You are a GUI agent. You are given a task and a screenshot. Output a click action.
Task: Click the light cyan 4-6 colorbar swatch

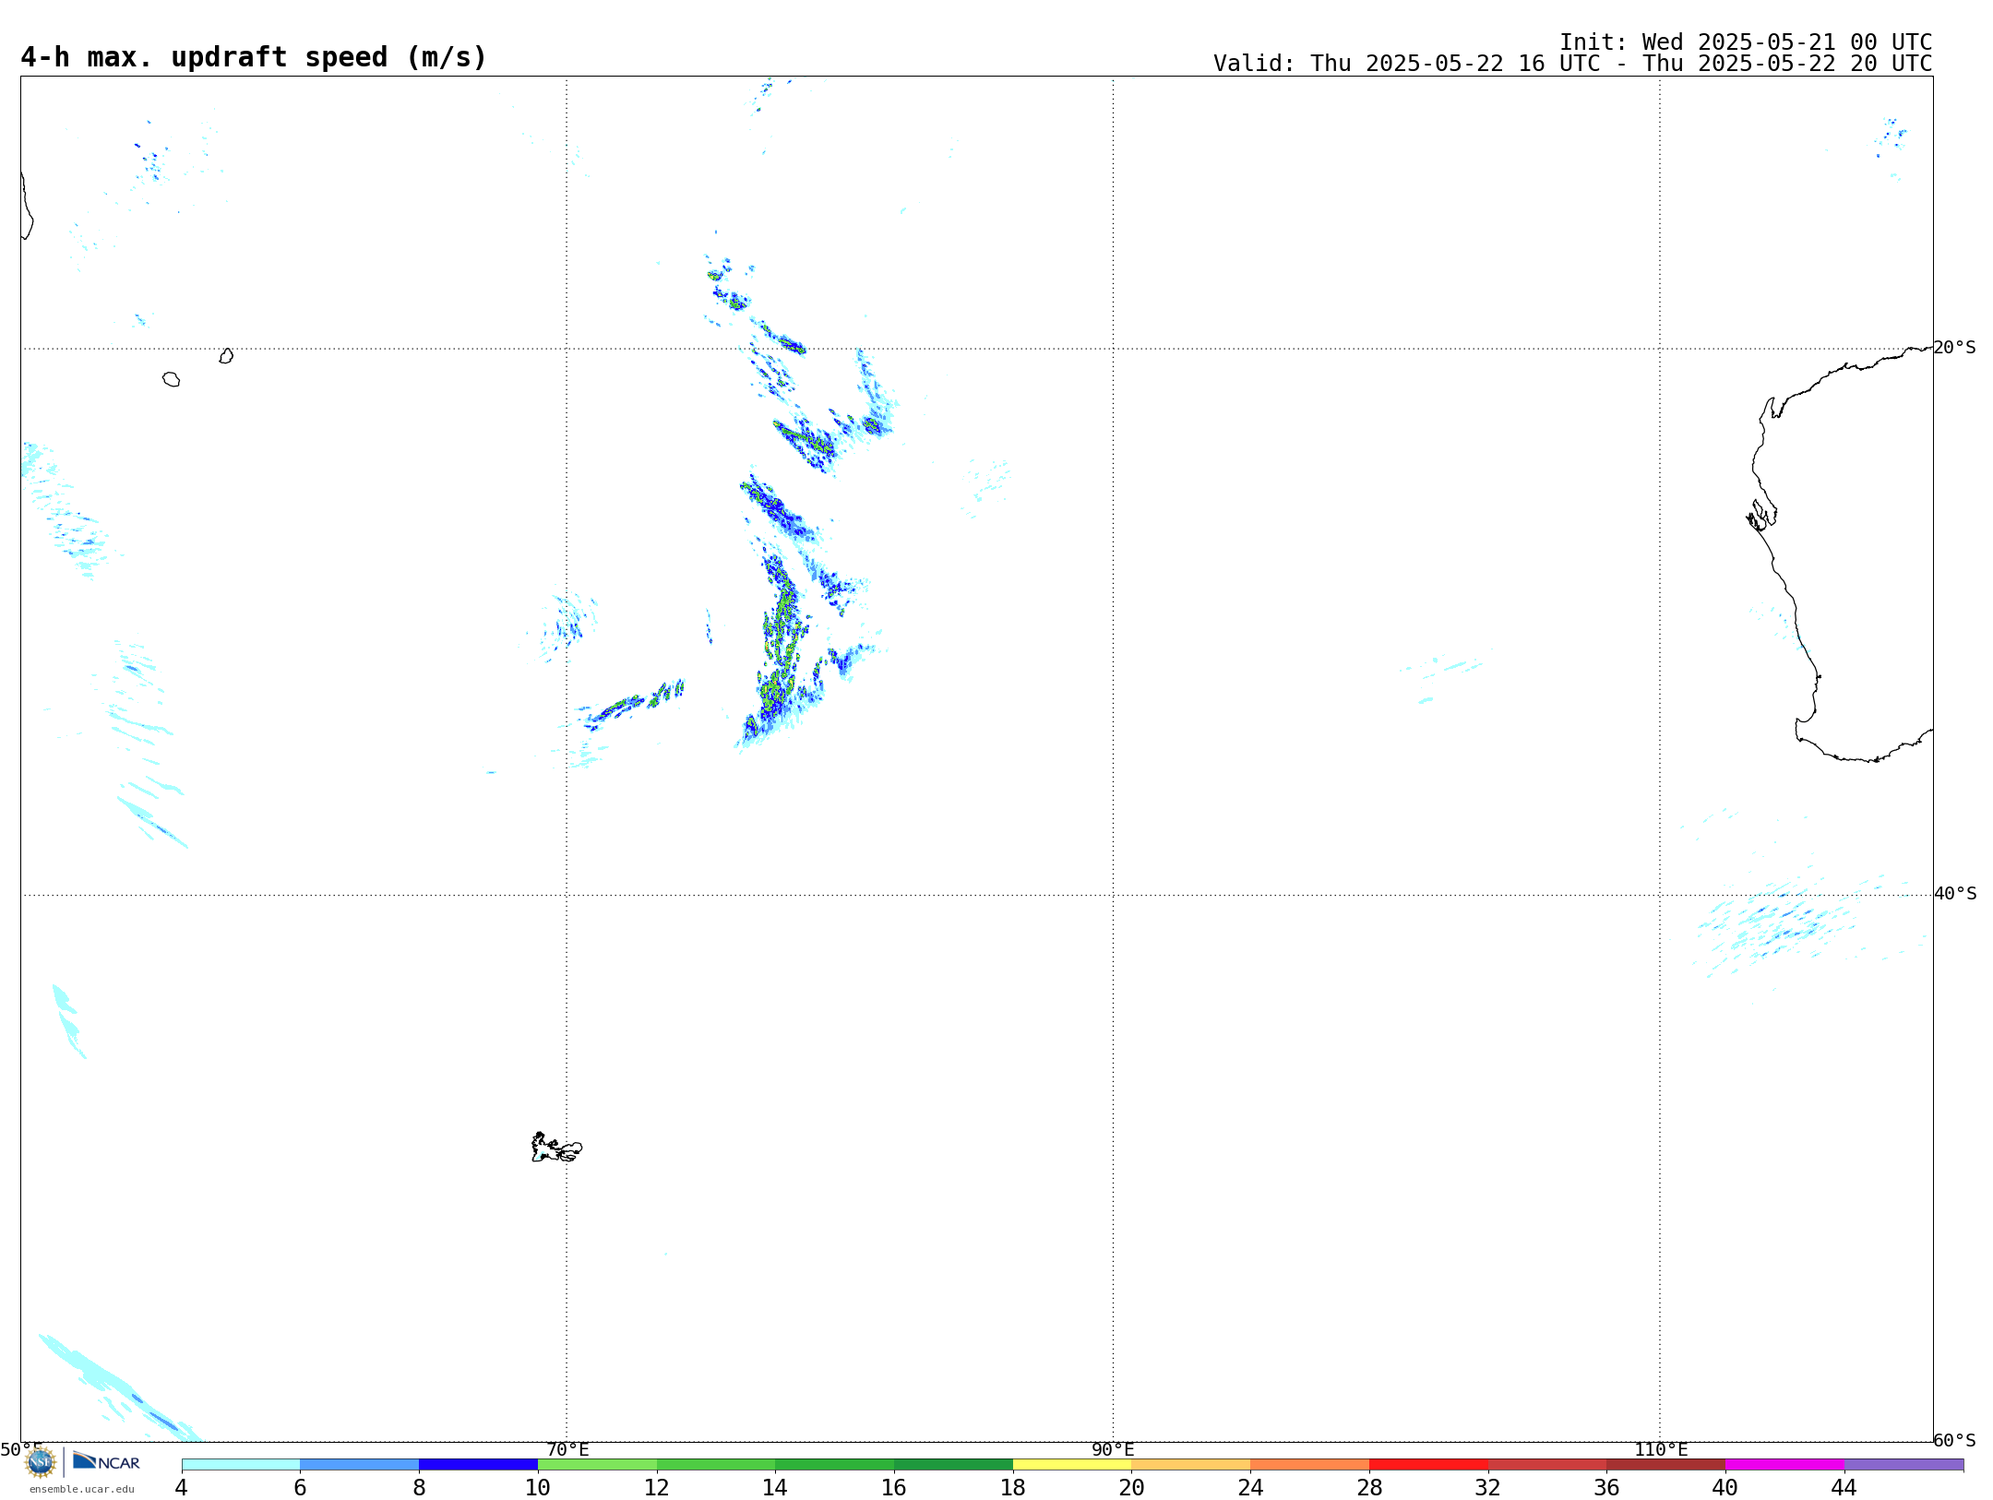pos(241,1464)
